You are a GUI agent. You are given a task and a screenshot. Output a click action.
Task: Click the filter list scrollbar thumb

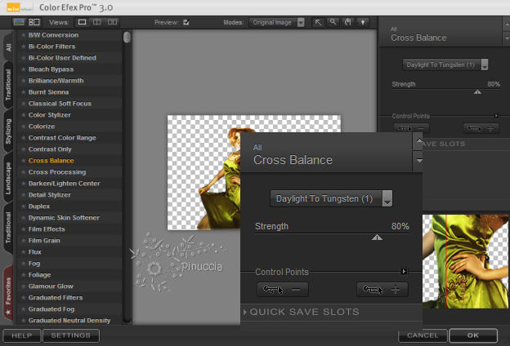(x=127, y=37)
